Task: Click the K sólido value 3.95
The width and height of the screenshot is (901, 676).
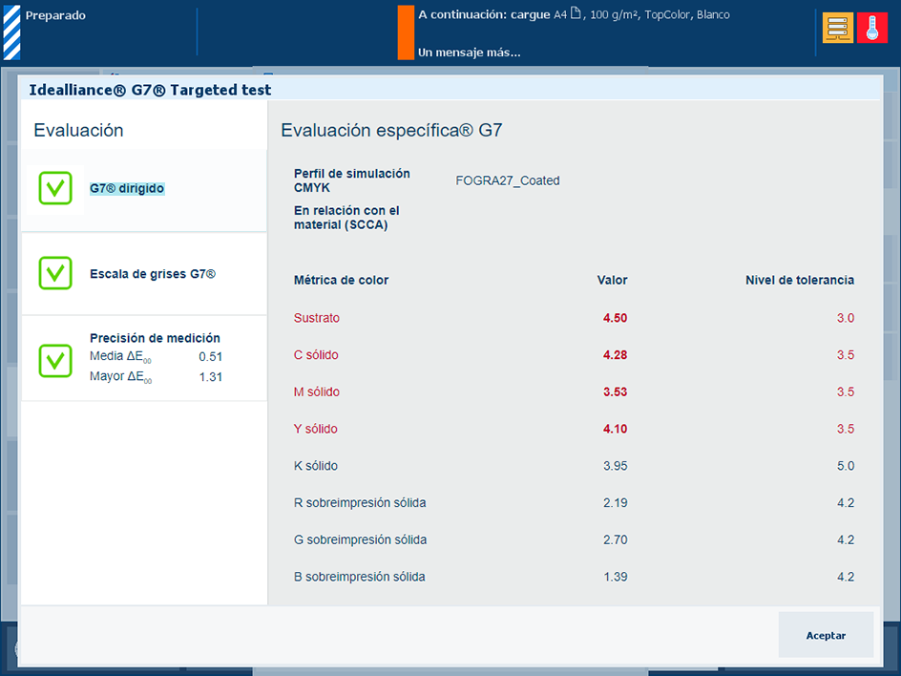Action: point(615,466)
